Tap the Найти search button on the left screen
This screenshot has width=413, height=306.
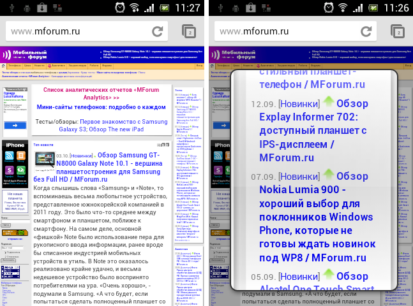pyautogui.click(x=6, y=225)
